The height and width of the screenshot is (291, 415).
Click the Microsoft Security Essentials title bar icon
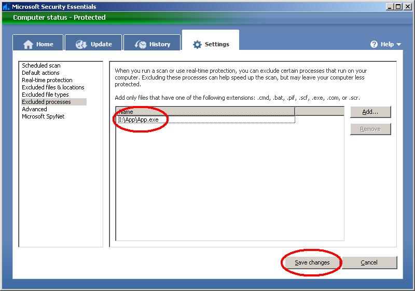click(6, 7)
